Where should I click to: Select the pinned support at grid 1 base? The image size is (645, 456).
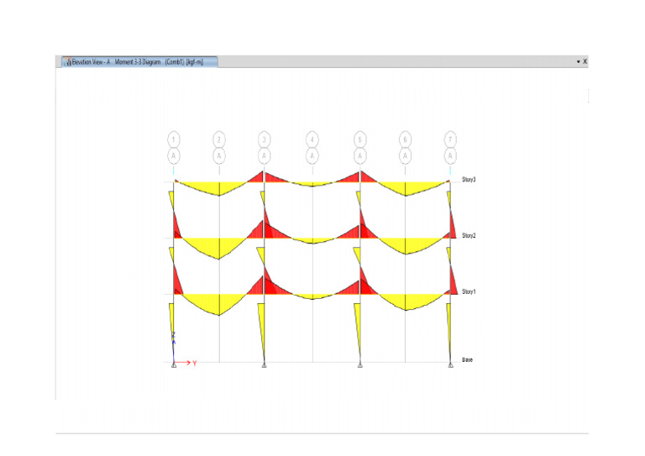coord(174,364)
